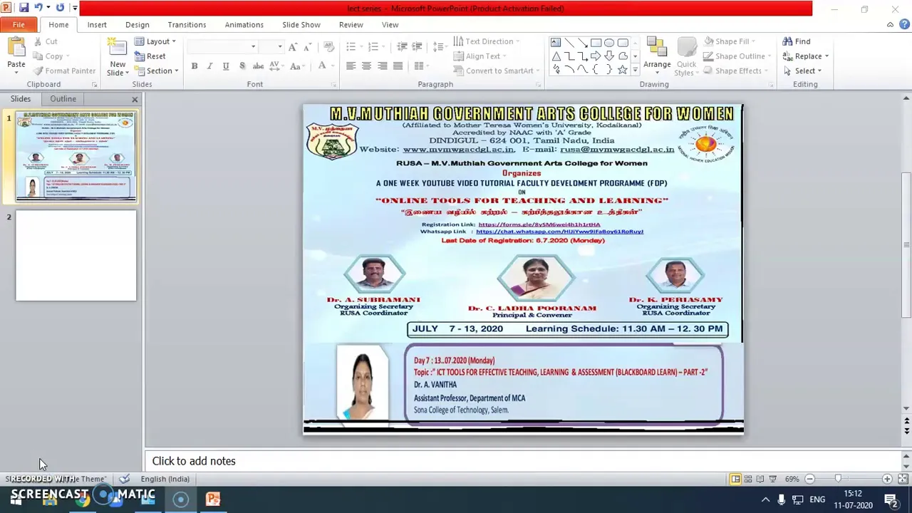Open the Animations tab
The height and width of the screenshot is (513, 912).
[x=244, y=25]
